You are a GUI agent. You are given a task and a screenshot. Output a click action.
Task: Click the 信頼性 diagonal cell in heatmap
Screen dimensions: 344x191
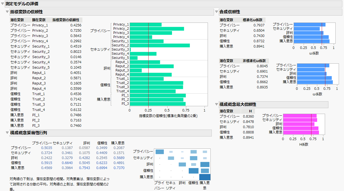194,171
